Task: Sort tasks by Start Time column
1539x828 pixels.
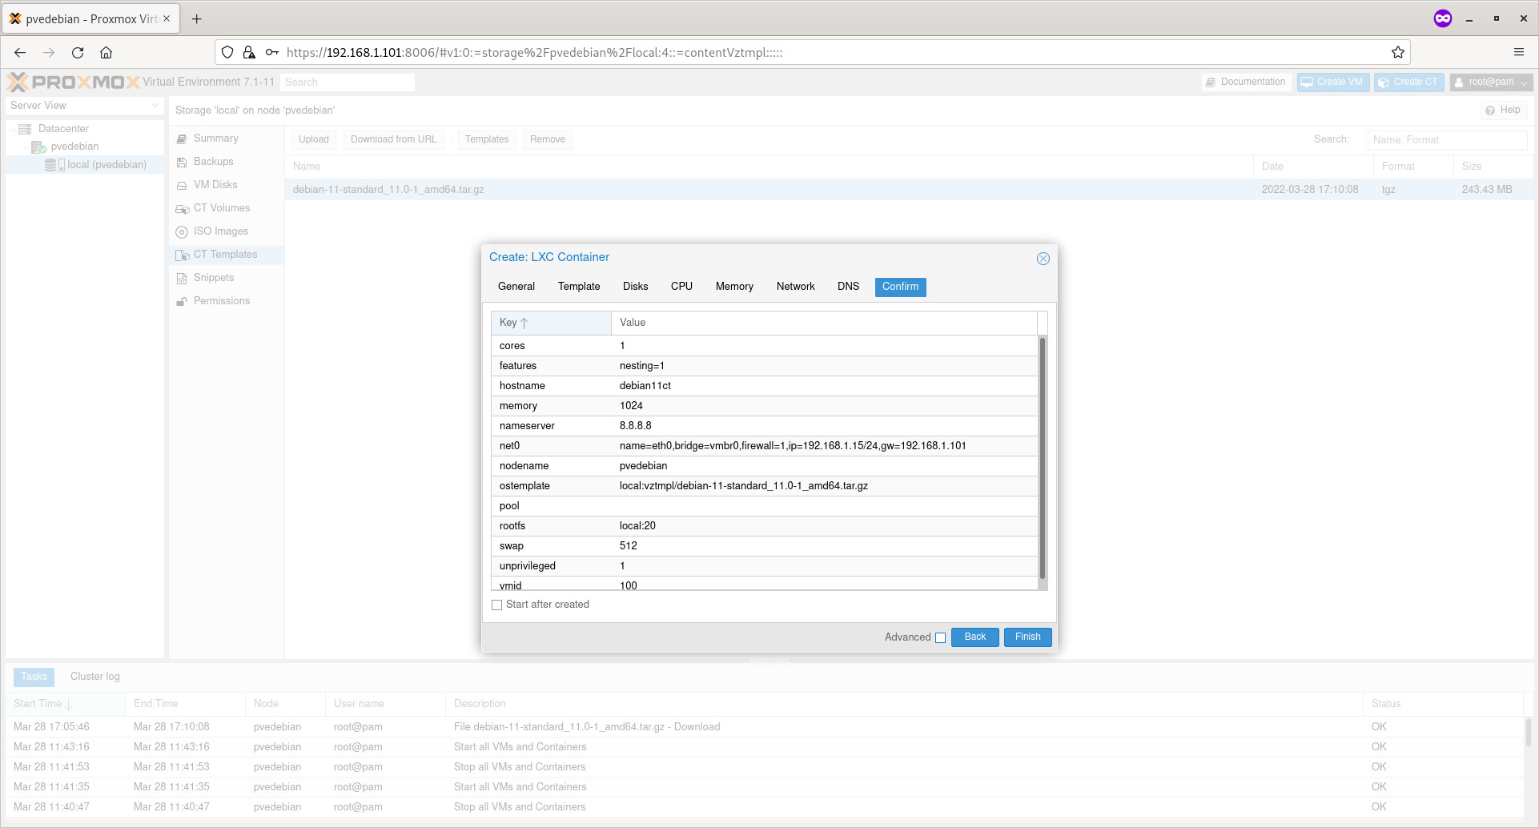Action: click(x=65, y=704)
